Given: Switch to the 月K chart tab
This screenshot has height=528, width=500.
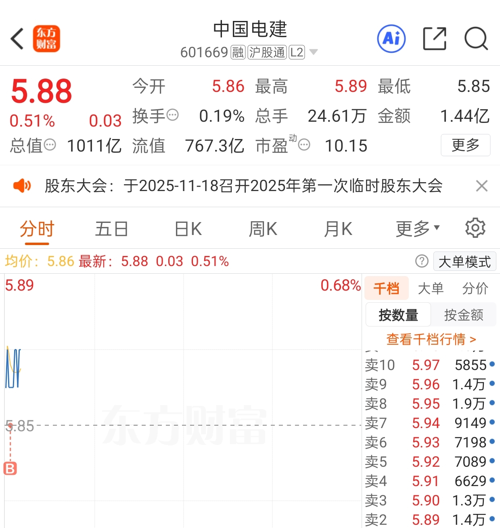Looking at the screenshot, I should click(x=338, y=229).
